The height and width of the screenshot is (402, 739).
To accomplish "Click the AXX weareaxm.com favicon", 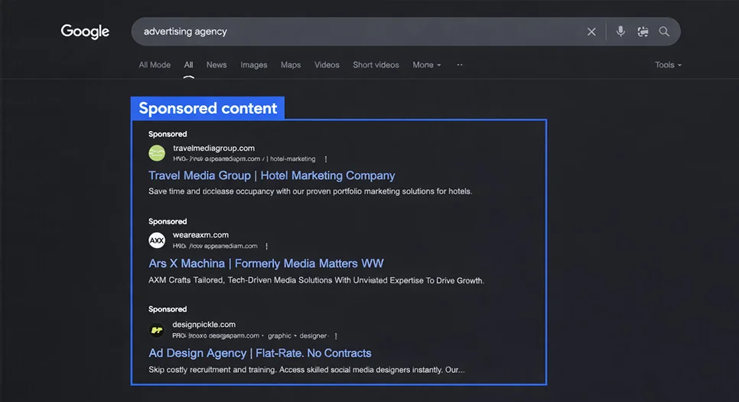I will [x=157, y=240].
